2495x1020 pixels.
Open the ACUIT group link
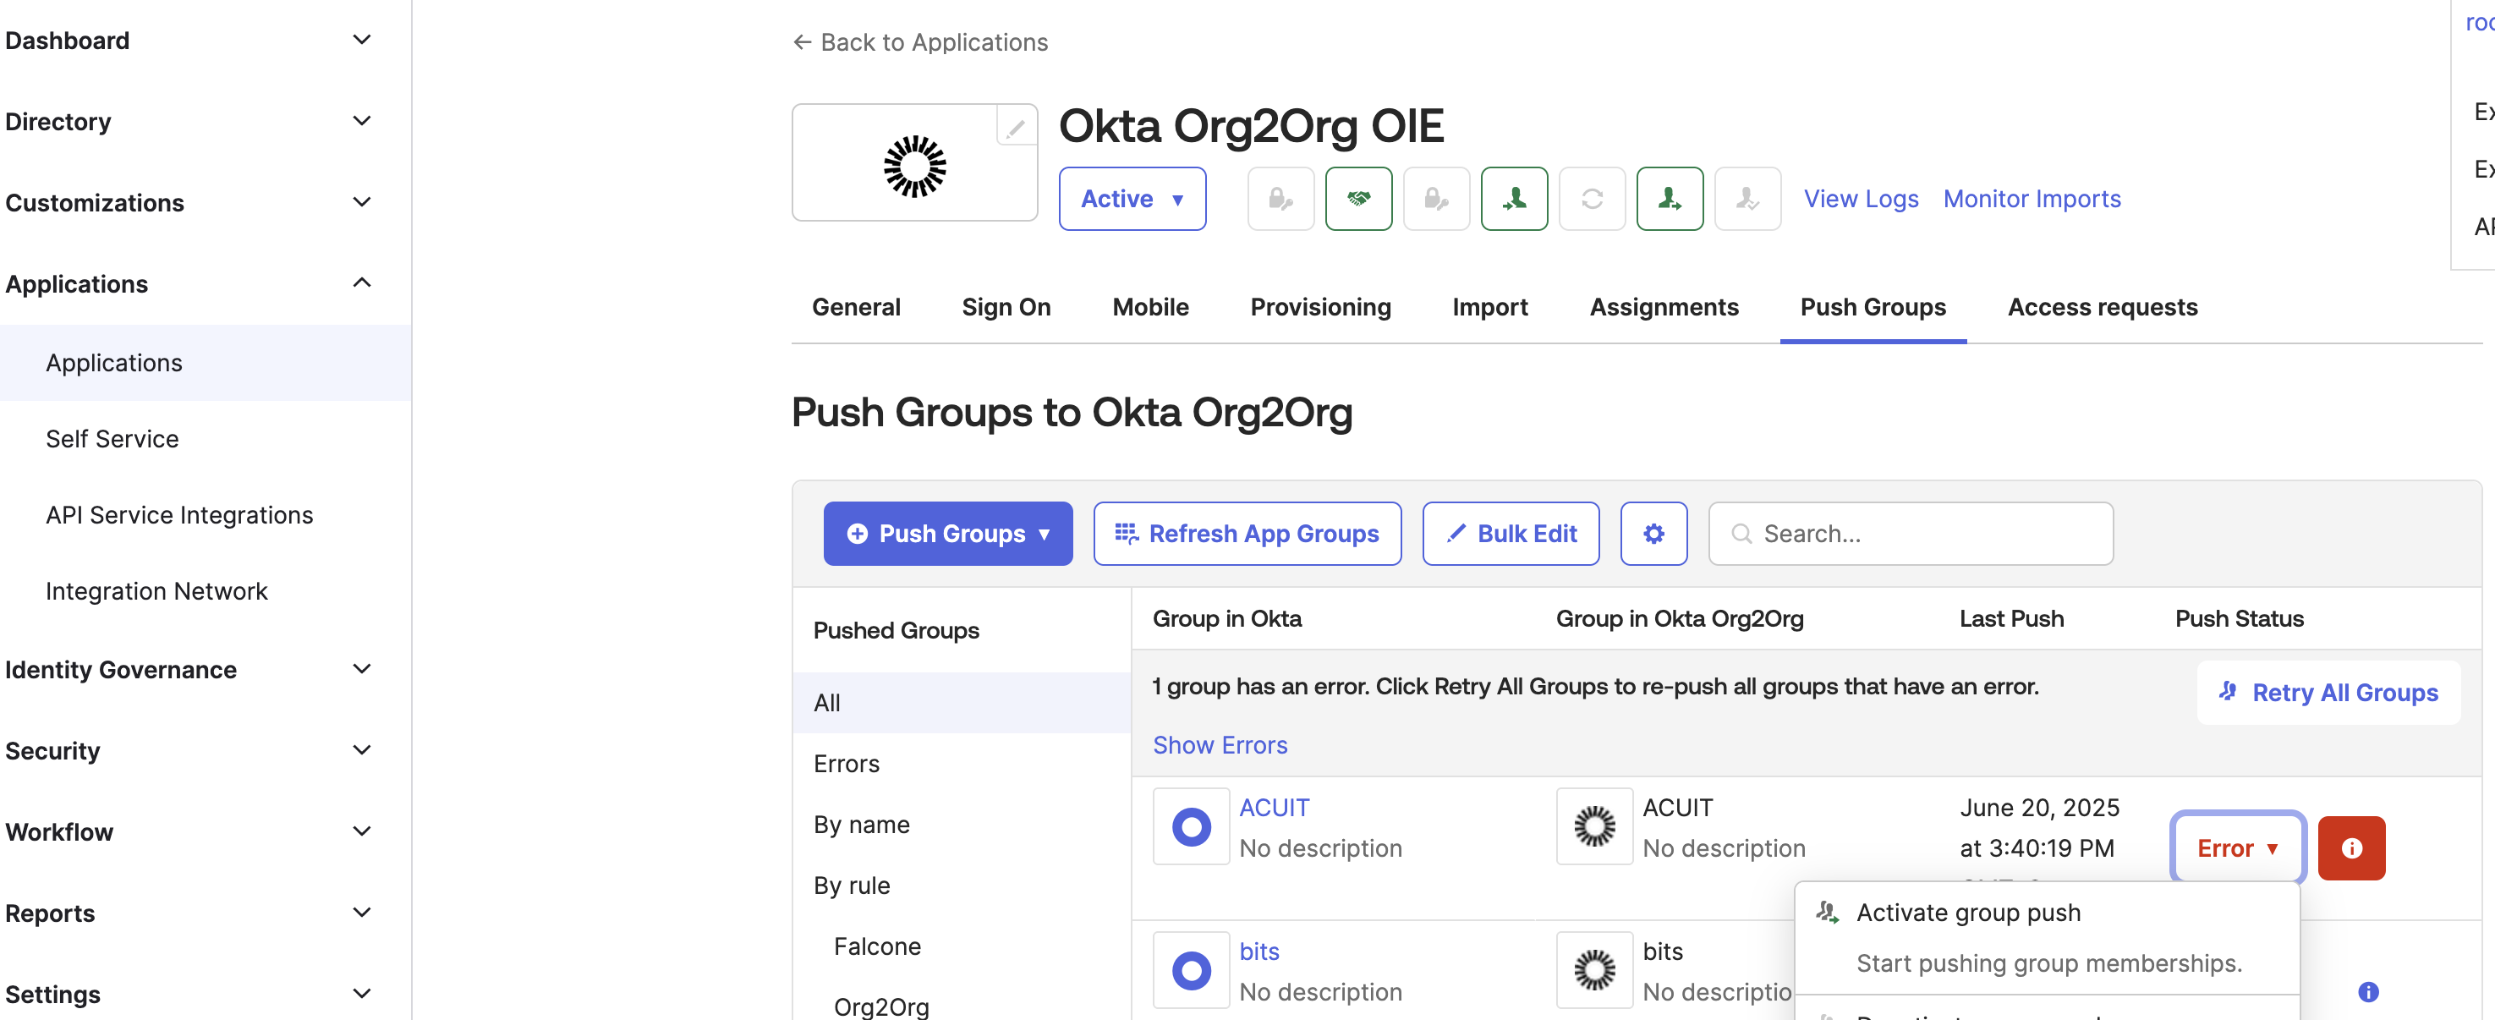pyautogui.click(x=1274, y=808)
